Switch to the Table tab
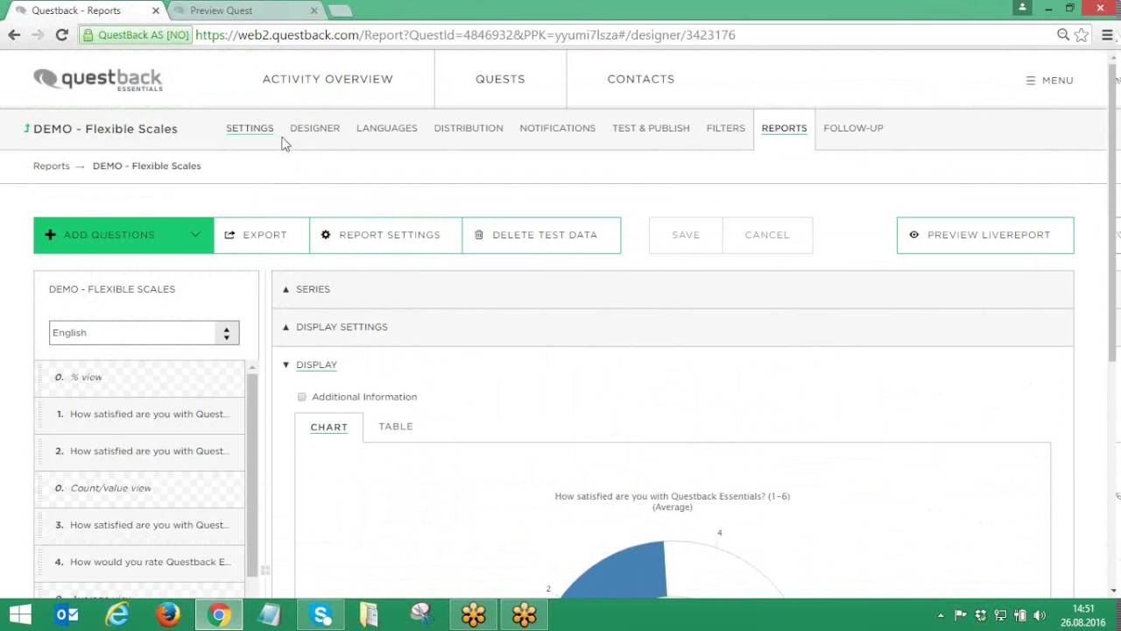The width and height of the screenshot is (1121, 631). coord(396,427)
